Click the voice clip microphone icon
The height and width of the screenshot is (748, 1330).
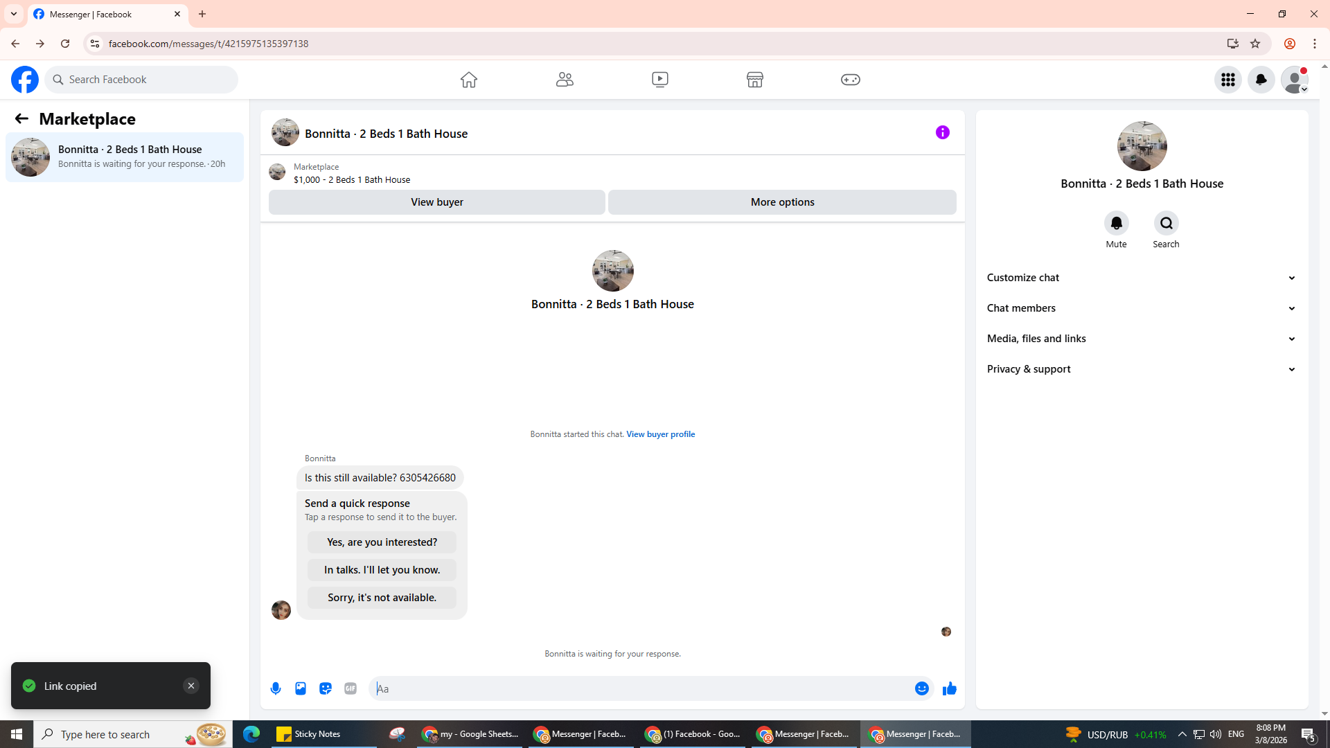276,688
